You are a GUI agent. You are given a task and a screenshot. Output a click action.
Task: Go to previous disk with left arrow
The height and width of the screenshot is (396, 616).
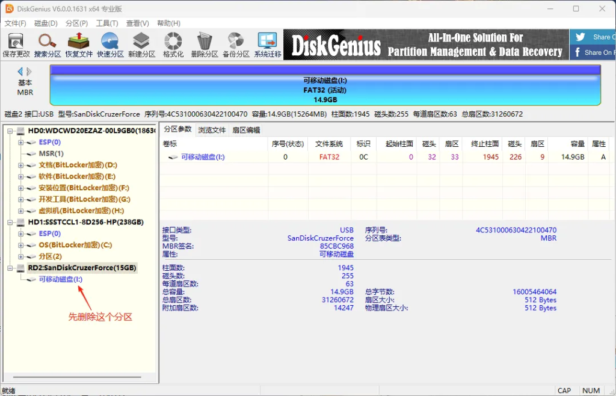(x=20, y=72)
